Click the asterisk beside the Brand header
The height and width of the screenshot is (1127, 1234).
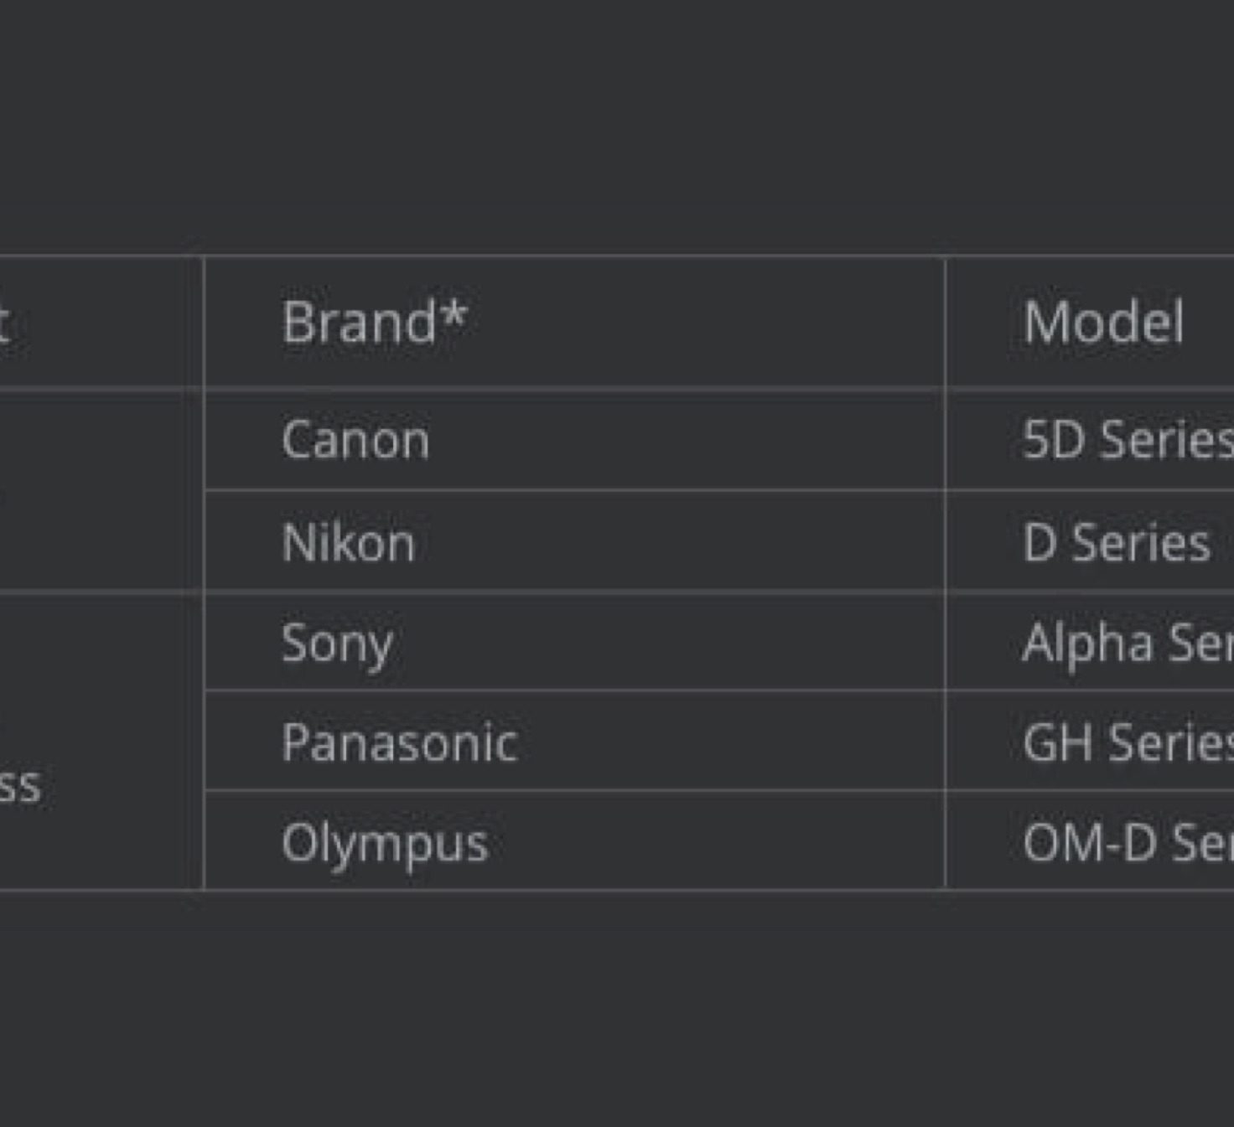click(x=454, y=314)
